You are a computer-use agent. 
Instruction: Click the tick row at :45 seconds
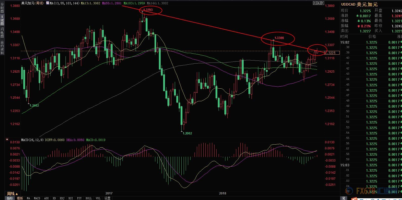[371, 85]
